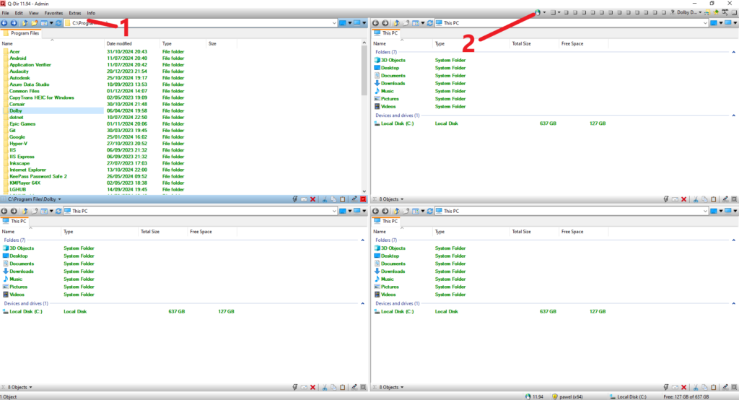
Task: Click the globe icon in the top toolbar
Action: pyautogui.click(x=537, y=12)
